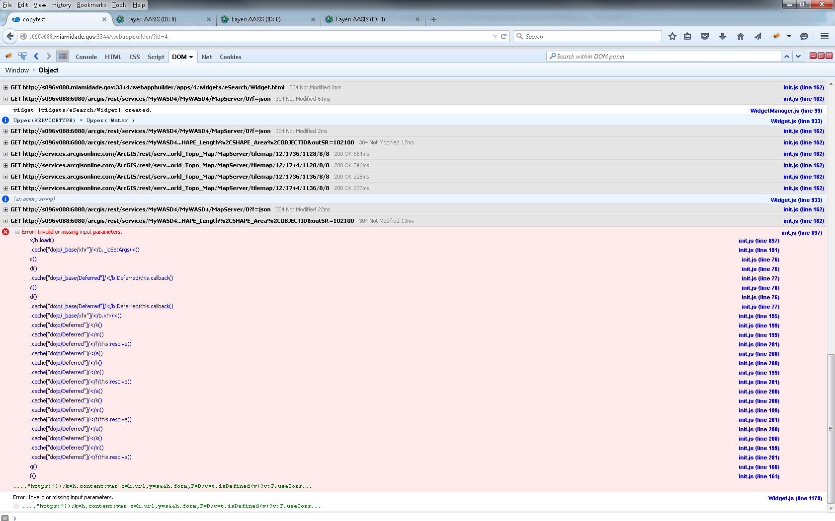The image size is (835, 521).
Task: Open the Bookmarks menu
Action: tap(91, 5)
